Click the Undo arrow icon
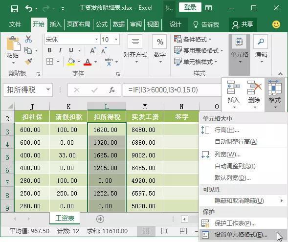Viewport: 288px width, 242px height. click(x=29, y=8)
